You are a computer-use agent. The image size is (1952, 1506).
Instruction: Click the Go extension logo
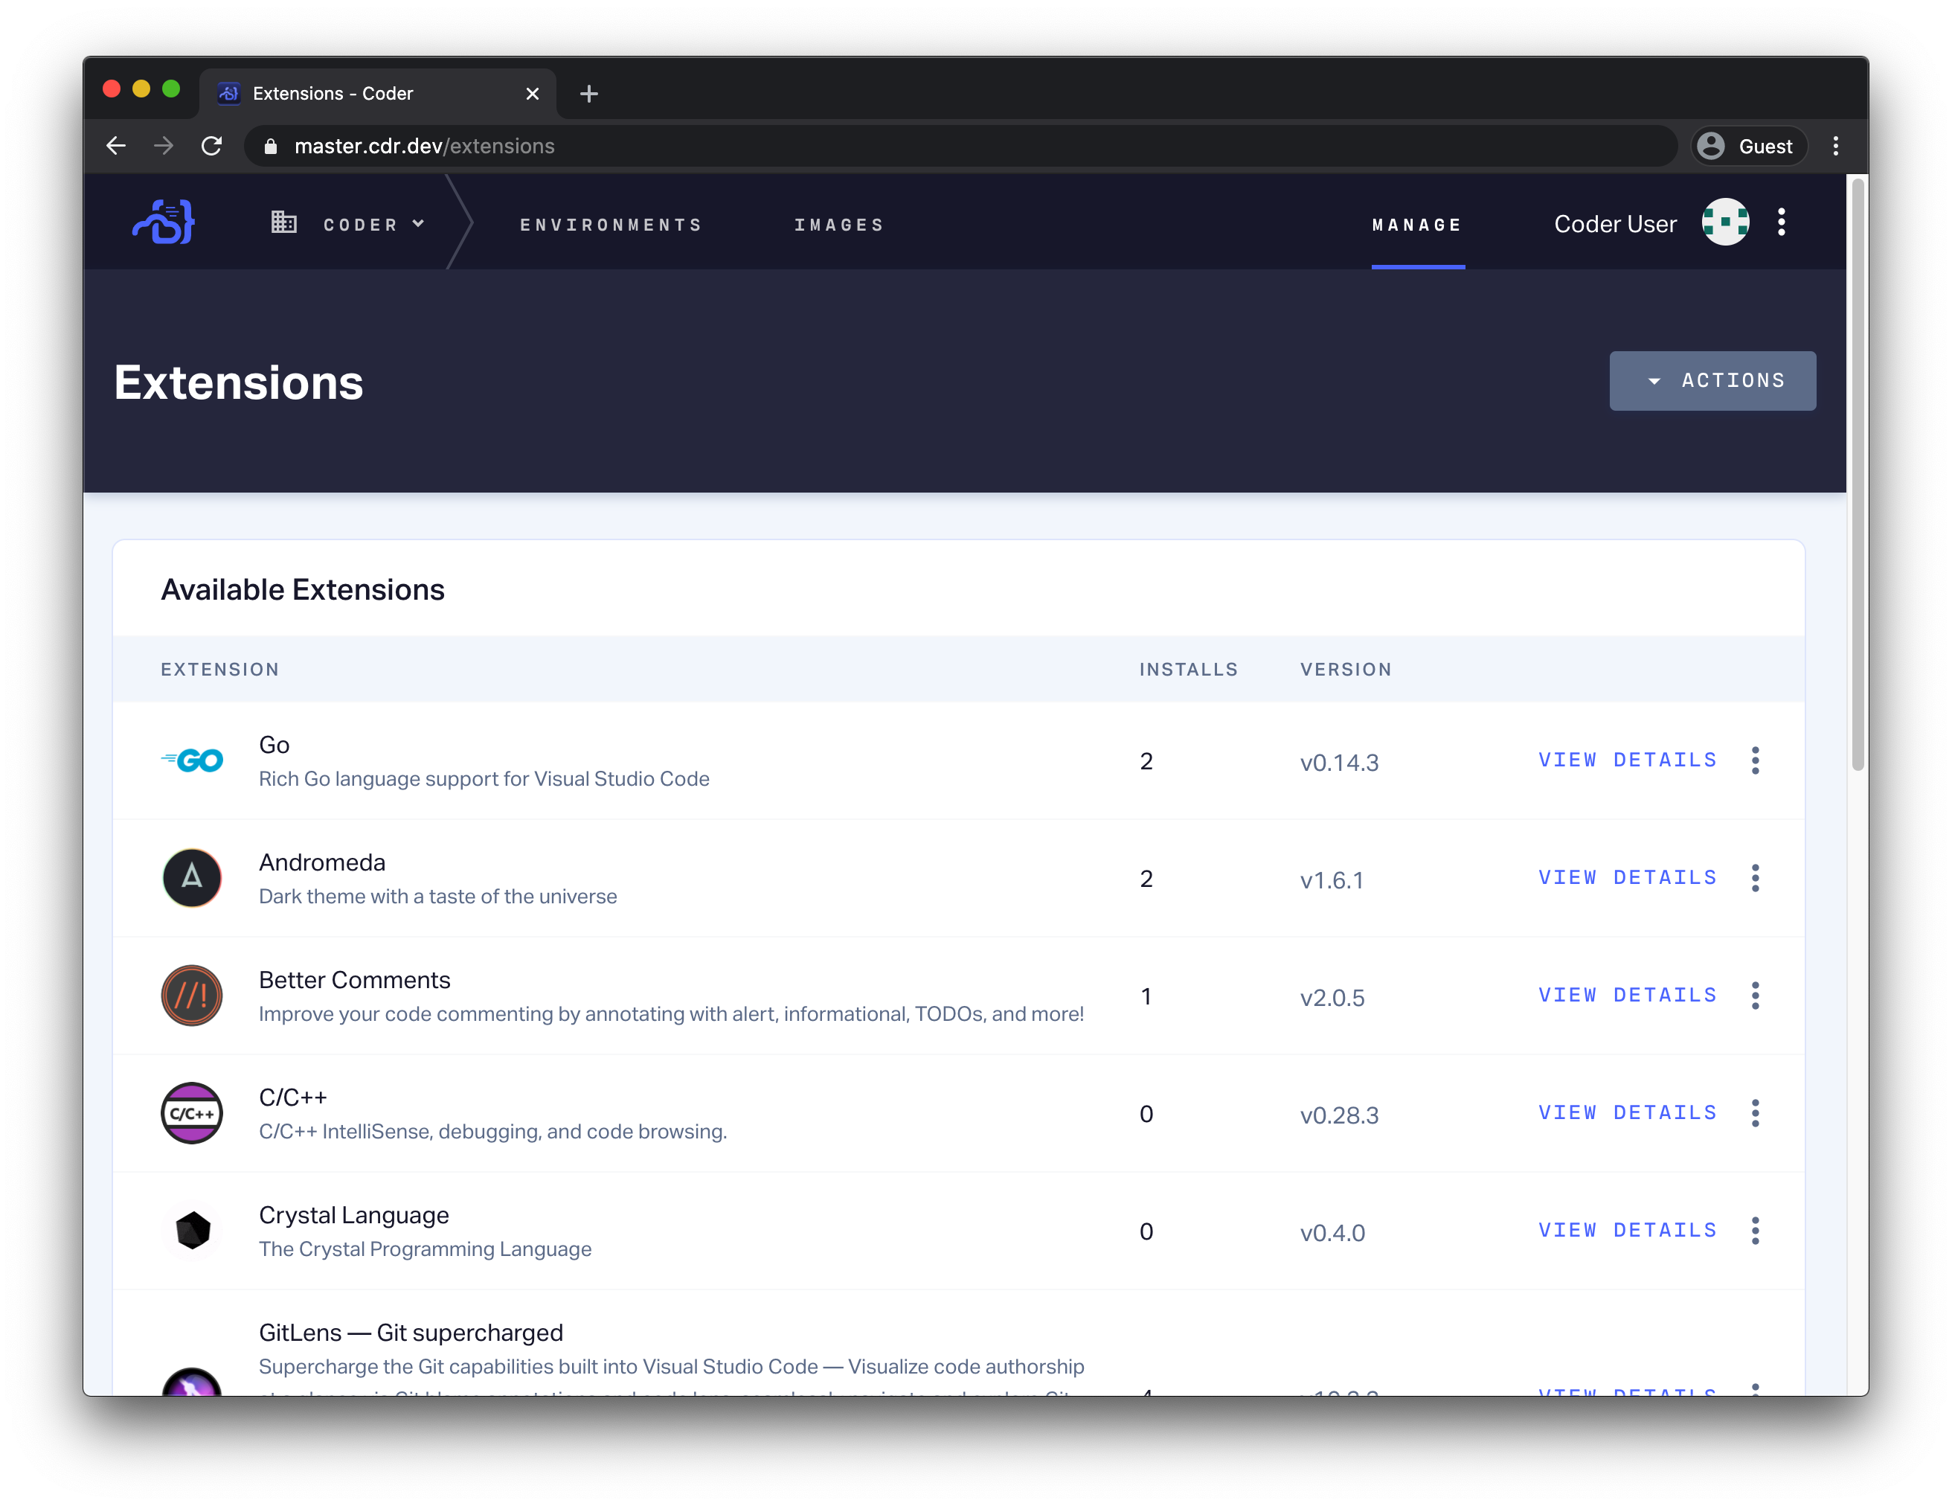[192, 760]
